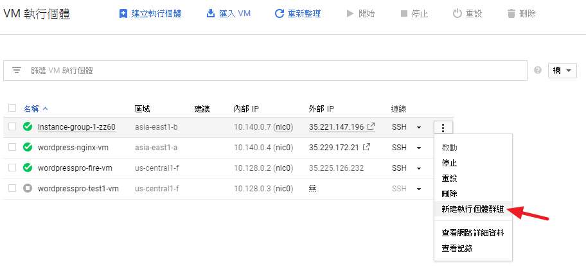The height and width of the screenshot is (269, 586).
Task: Select the wordpresspro-fire-vm row checkbox
Action: click(x=12, y=168)
